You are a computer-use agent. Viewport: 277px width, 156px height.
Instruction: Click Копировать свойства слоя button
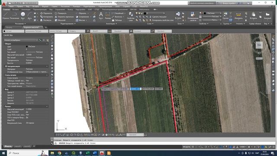click(x=161, y=20)
